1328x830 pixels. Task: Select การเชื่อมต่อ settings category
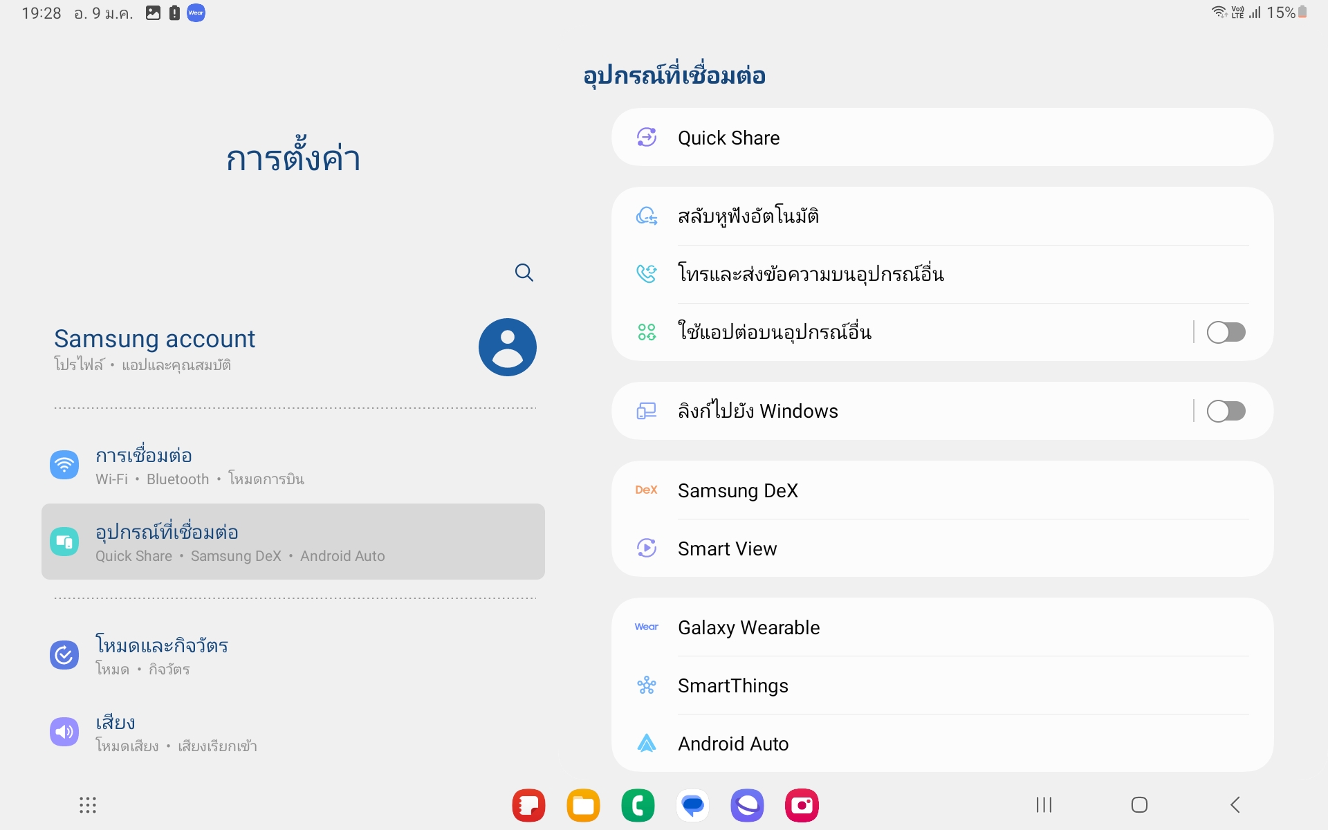pyautogui.click(x=293, y=465)
